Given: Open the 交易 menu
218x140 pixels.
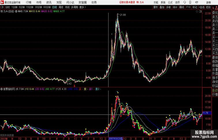Looking at the screenshot, I should coord(94,2).
